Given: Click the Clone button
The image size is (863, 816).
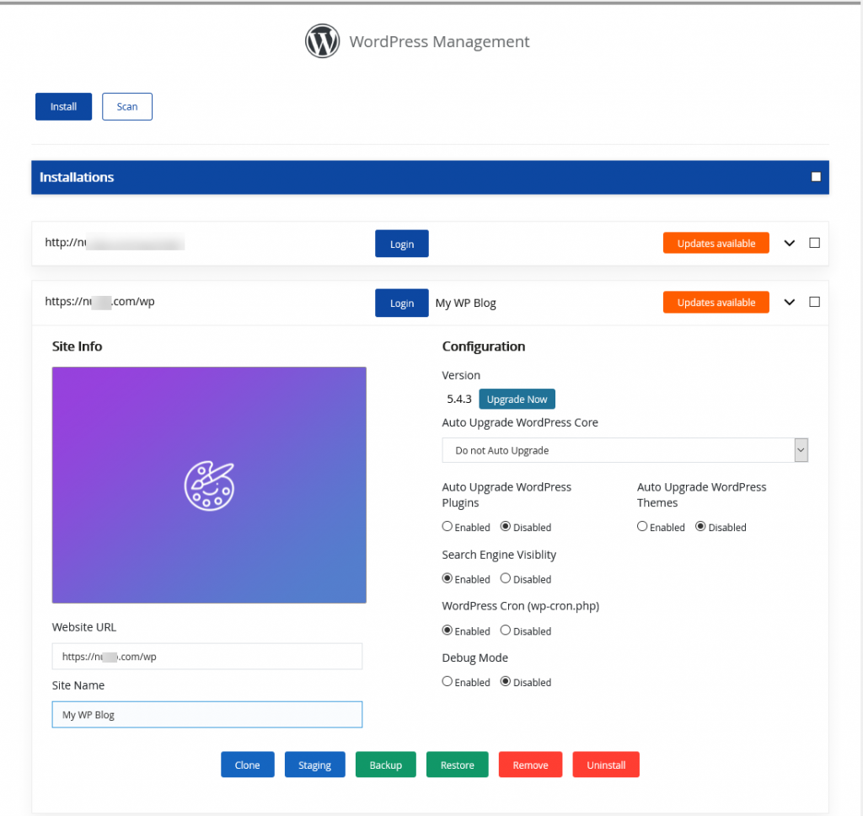Looking at the screenshot, I should click(x=248, y=765).
